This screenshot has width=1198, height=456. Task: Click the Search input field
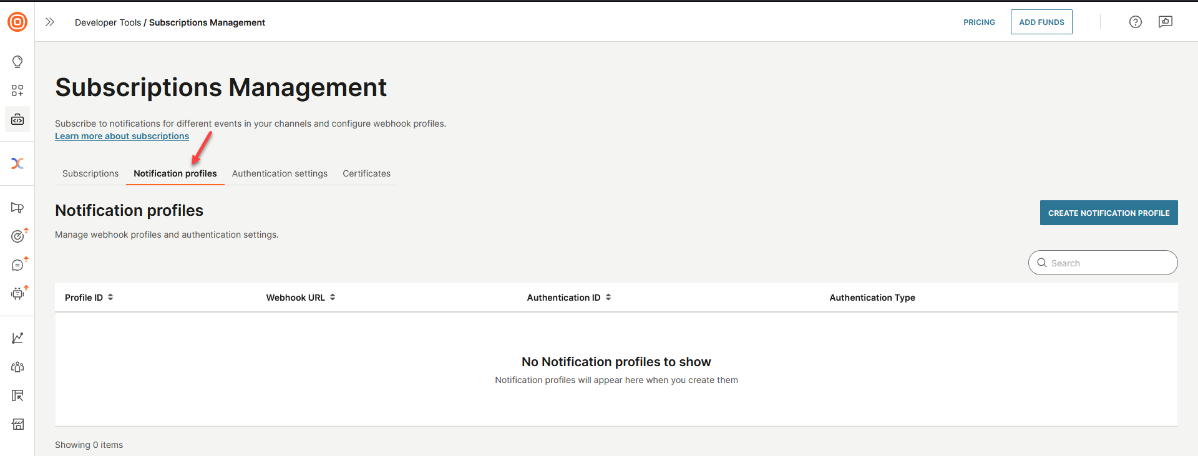click(1109, 263)
